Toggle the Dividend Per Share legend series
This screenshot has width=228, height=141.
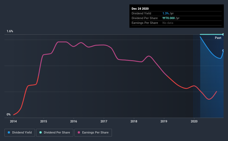click(x=55, y=133)
